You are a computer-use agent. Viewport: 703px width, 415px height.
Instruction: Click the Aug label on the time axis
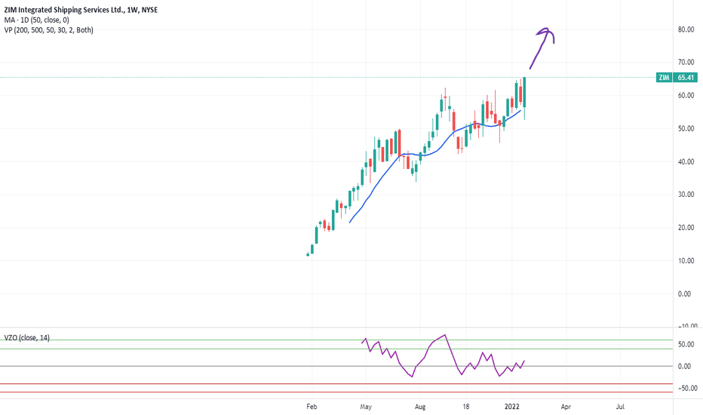point(420,407)
